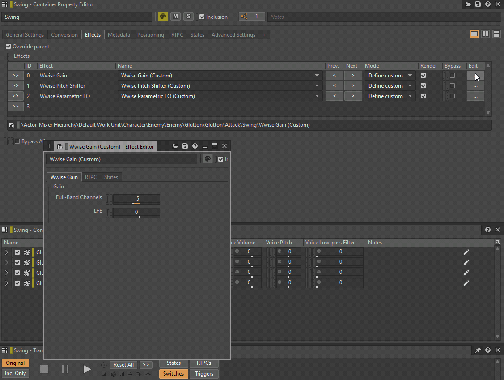Open help for Contents Editor panel
Screen dimensions: 504x380
click(x=488, y=230)
